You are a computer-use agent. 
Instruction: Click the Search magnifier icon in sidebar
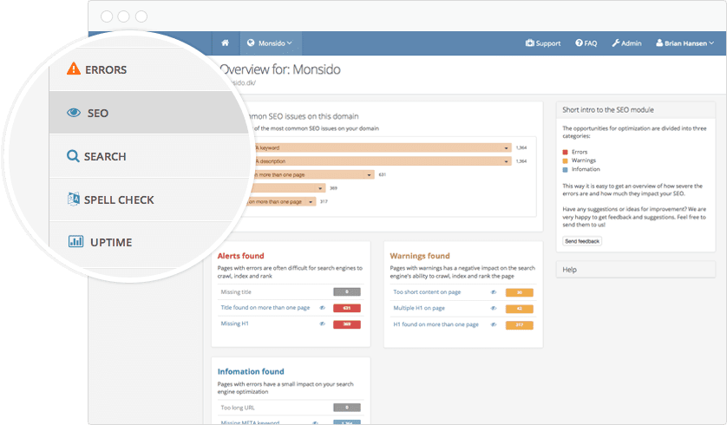73,156
